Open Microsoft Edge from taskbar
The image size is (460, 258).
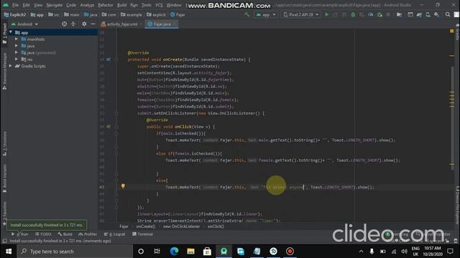[x=174, y=252]
